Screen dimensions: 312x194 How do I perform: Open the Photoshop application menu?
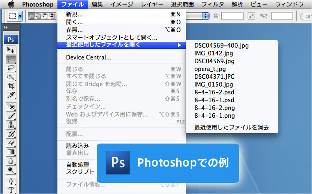point(38,5)
